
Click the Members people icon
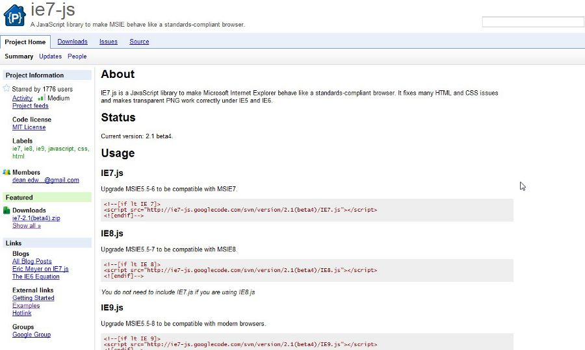click(6, 172)
